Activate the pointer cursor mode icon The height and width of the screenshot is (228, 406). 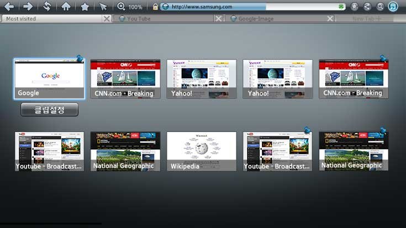(x=103, y=7)
